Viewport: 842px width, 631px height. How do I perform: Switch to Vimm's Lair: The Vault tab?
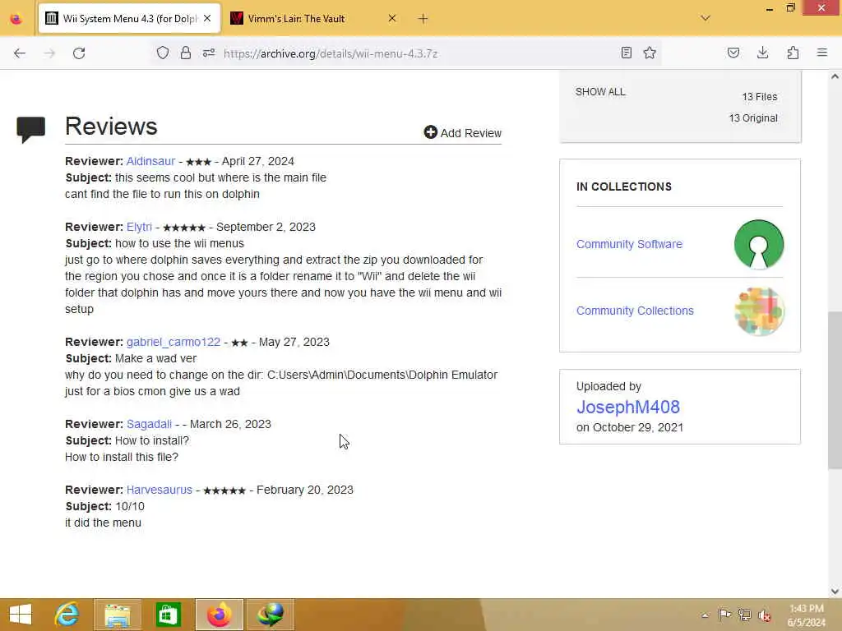296,19
